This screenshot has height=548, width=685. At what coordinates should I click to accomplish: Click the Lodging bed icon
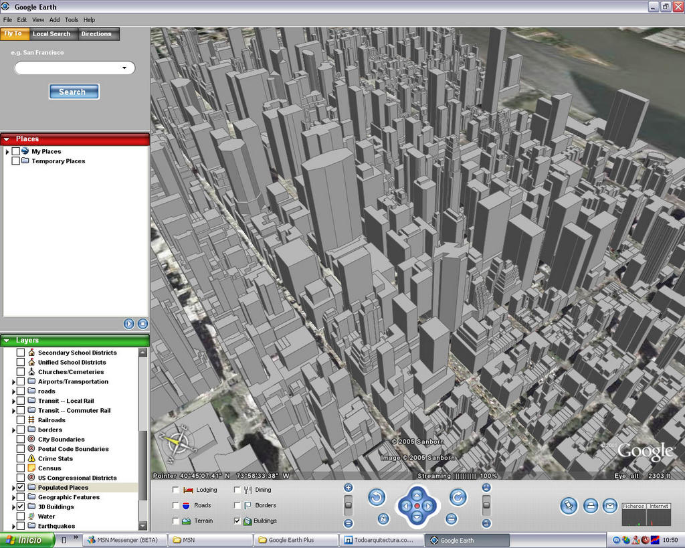188,490
